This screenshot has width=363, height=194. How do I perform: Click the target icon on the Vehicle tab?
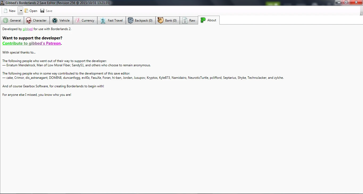[x=55, y=20]
